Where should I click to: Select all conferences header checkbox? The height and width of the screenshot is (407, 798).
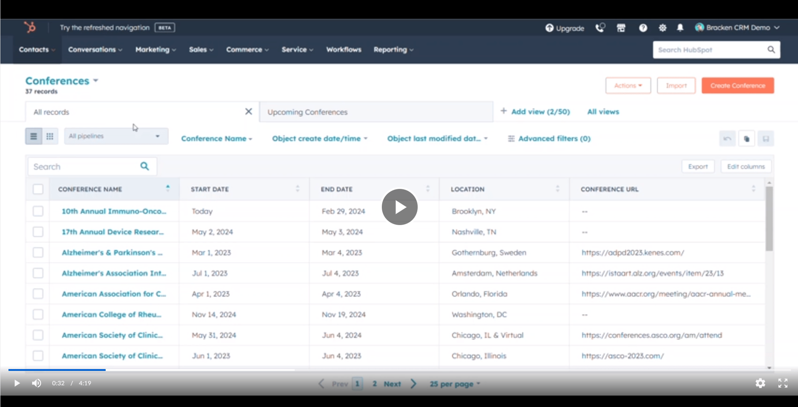point(38,189)
